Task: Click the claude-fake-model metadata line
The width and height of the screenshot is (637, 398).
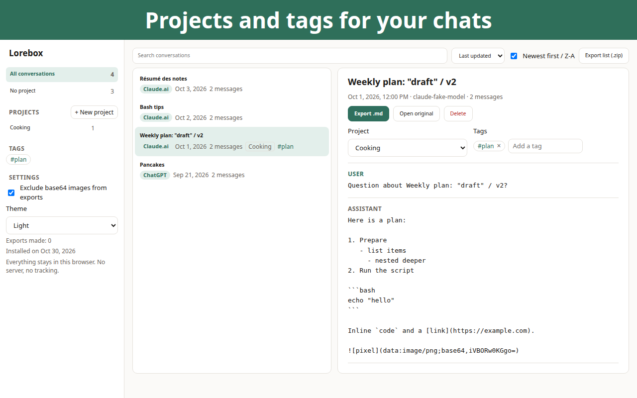Action: pos(425,97)
